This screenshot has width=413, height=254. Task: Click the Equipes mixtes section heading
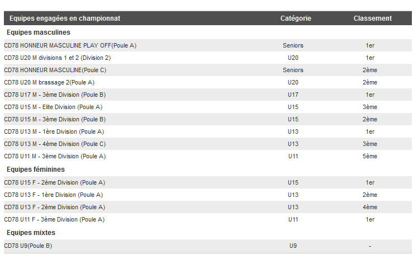point(31,232)
